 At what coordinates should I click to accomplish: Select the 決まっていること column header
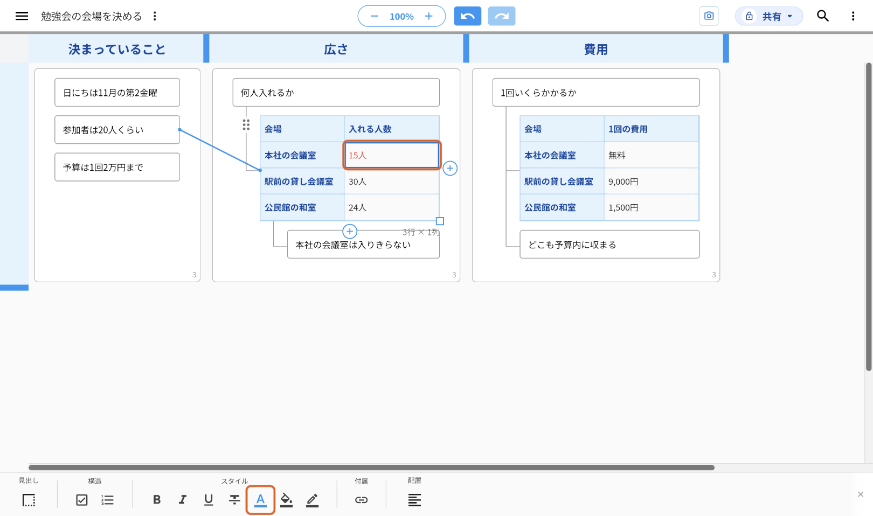[x=116, y=49]
